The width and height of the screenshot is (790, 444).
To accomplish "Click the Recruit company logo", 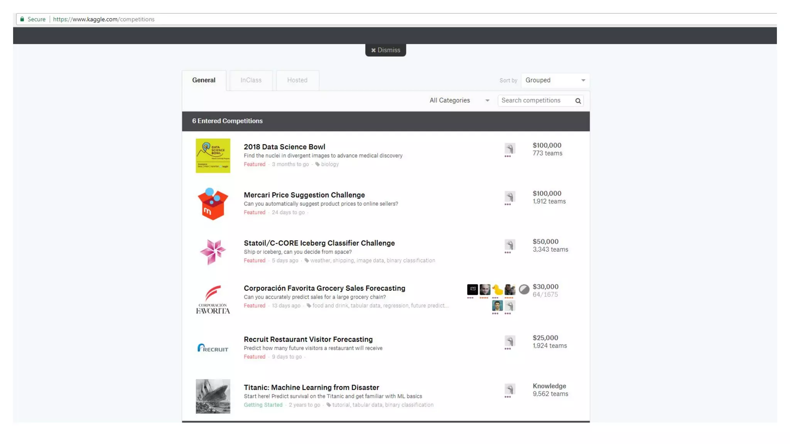I will pyautogui.click(x=213, y=348).
